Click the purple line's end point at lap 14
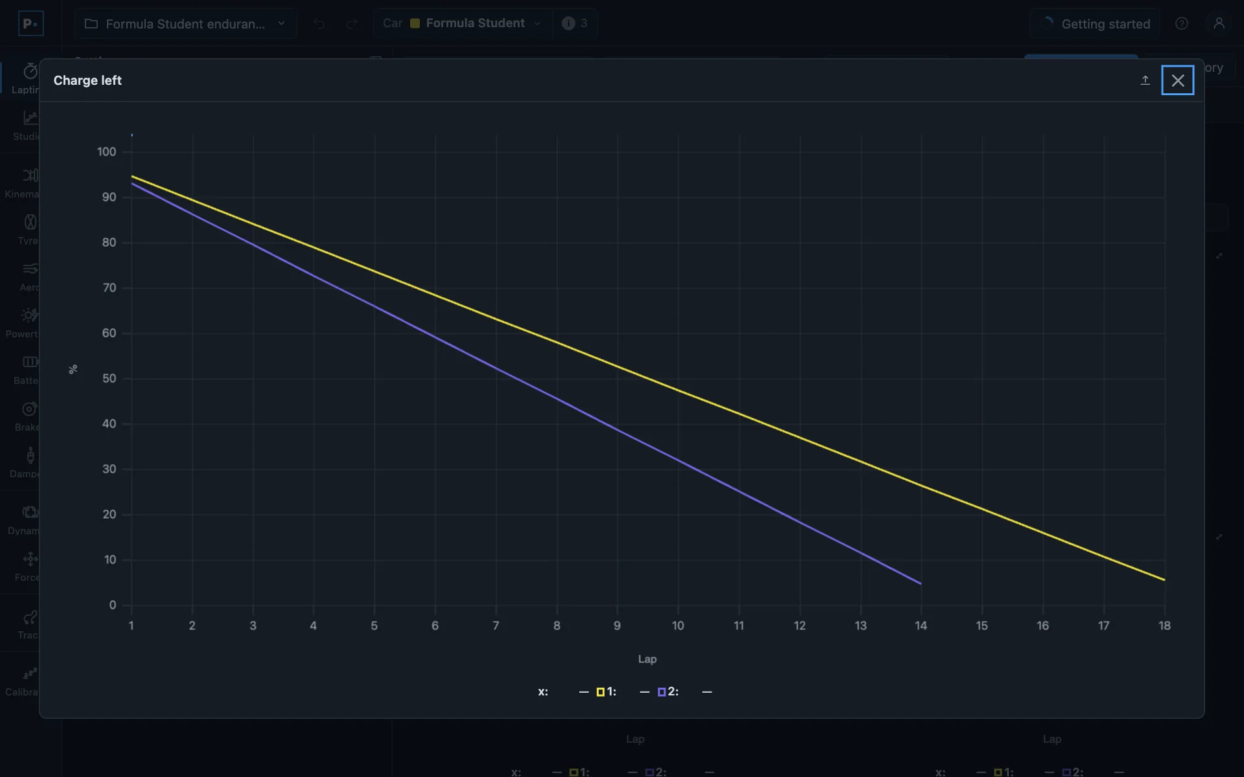Screen dimensions: 1244x777 [921, 583]
